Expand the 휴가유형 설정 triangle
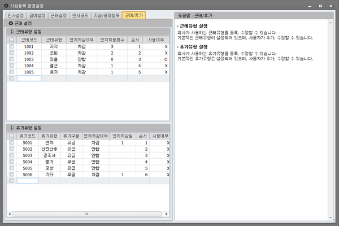The width and height of the screenshot is (339, 226). tap(12, 128)
